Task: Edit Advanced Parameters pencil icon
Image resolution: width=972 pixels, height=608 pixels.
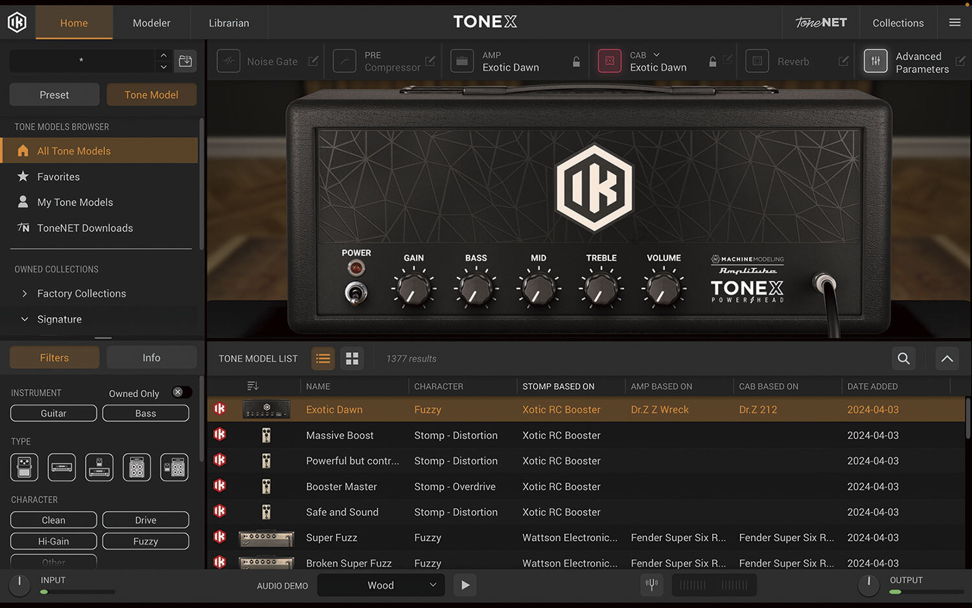Action: [x=960, y=61]
